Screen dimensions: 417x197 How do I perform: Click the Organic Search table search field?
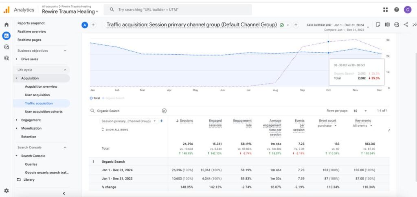(x=128, y=111)
